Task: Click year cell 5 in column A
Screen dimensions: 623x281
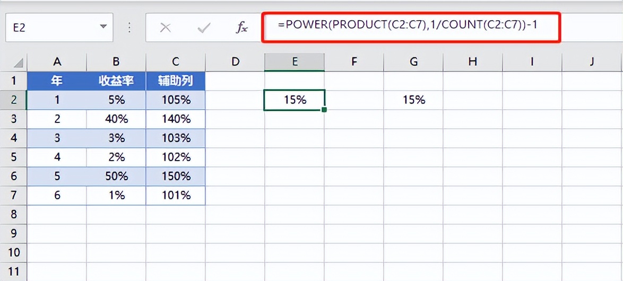Action: coord(57,176)
